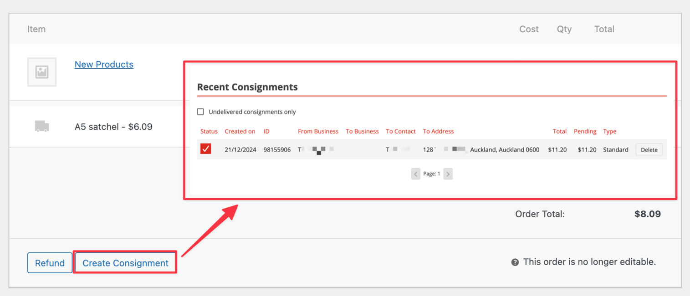Click the Type column header
The width and height of the screenshot is (690, 296).
pyautogui.click(x=609, y=131)
